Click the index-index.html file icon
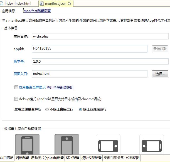The image size is (170, 162). [1, 4]
